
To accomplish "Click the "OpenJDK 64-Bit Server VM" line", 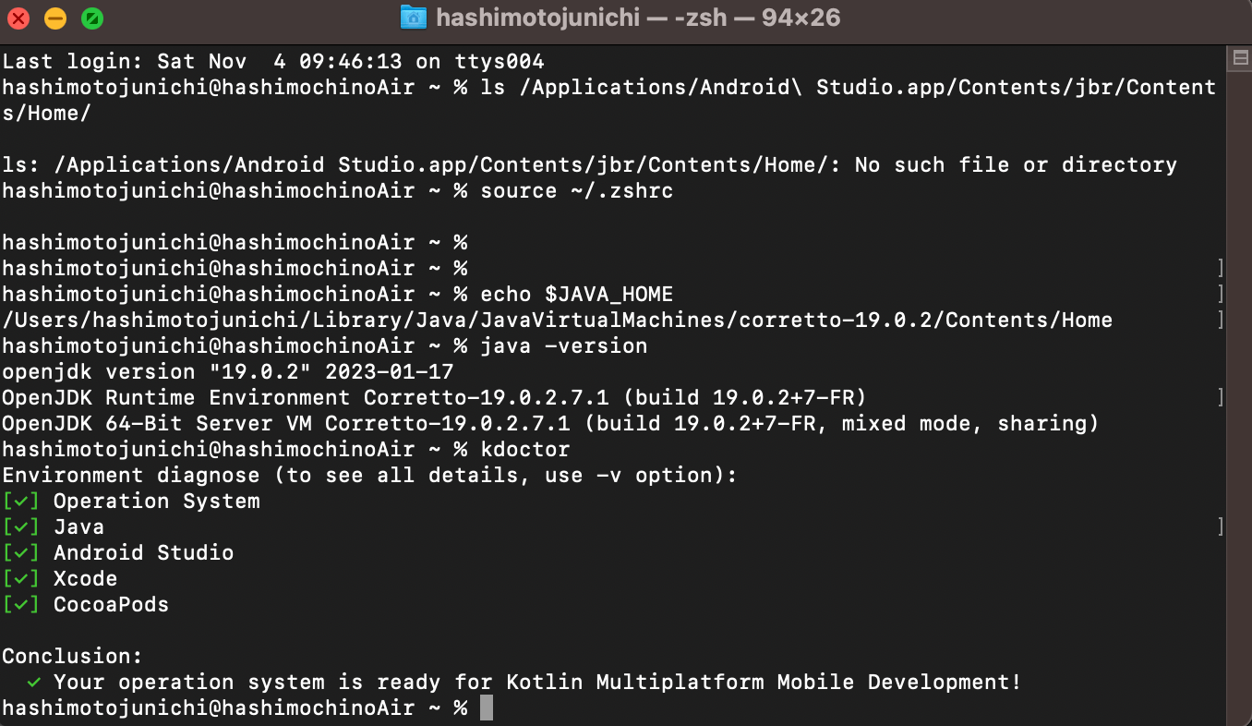I will pos(550,424).
